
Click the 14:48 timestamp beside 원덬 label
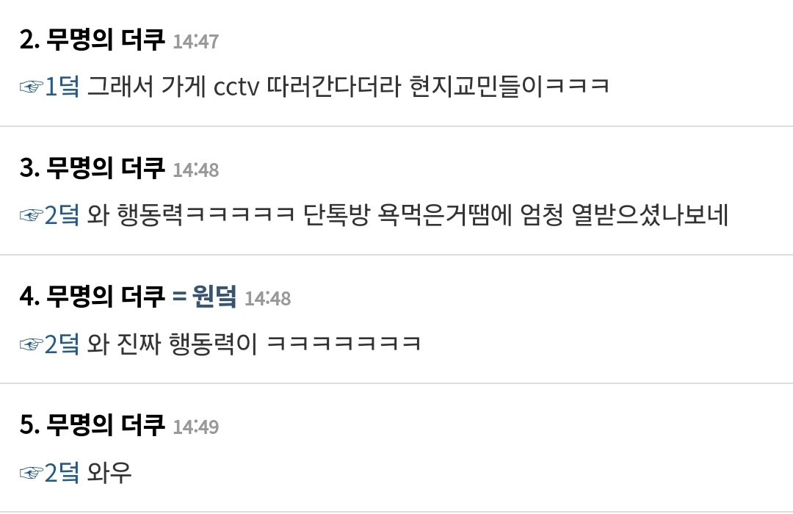point(267,298)
